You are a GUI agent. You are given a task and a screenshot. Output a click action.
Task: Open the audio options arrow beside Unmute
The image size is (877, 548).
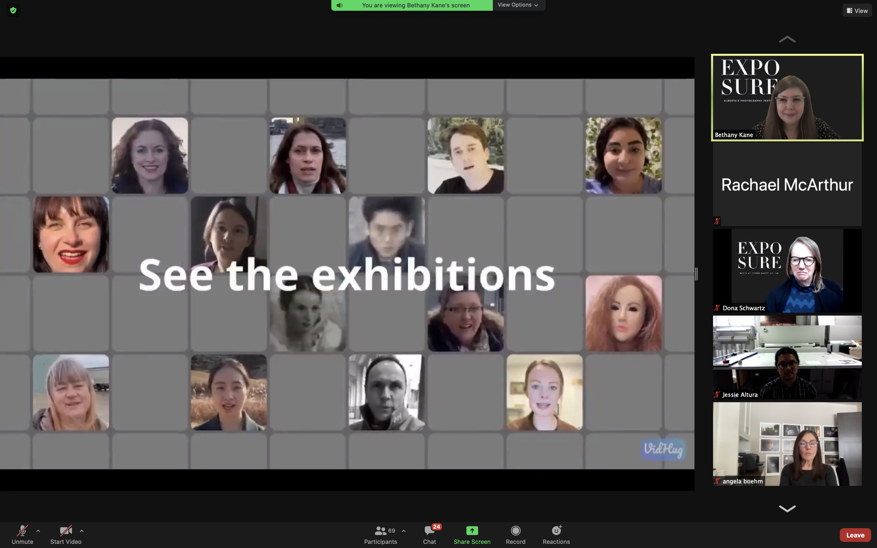38,530
